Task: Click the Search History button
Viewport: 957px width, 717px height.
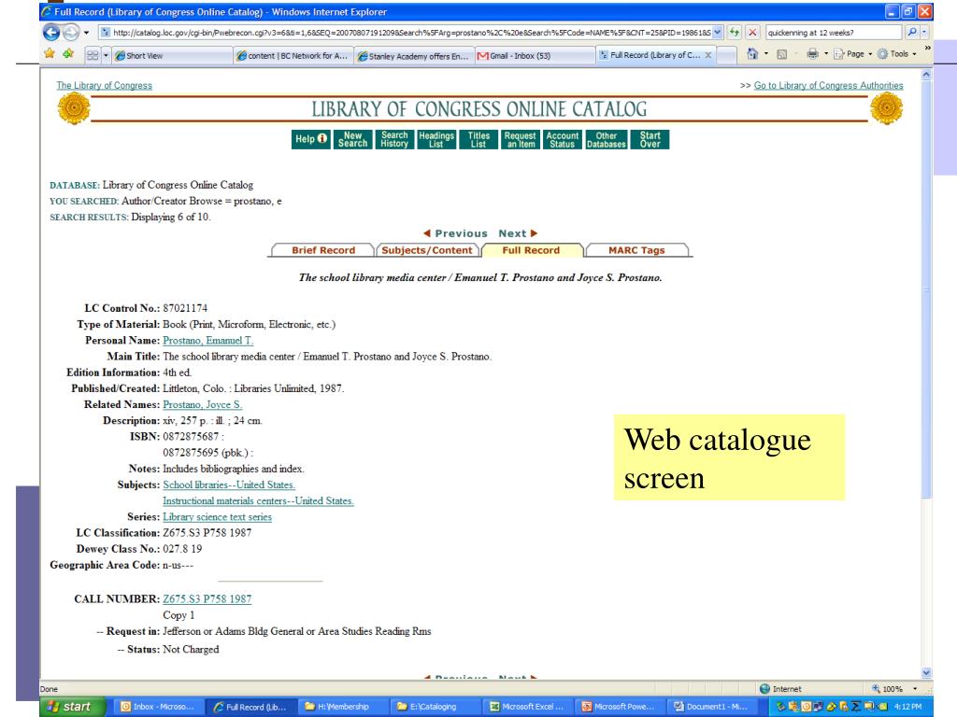Action: [394, 139]
